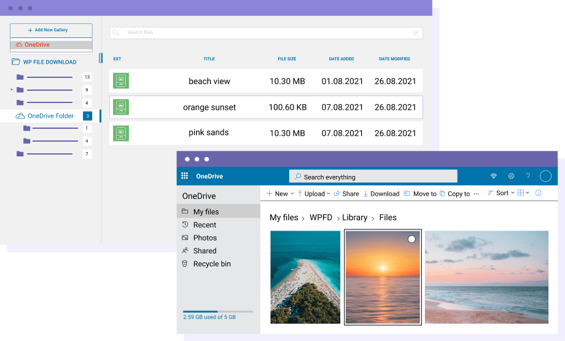The image size is (565, 341).
Task: Open the account profile circle
Action: pos(545,176)
